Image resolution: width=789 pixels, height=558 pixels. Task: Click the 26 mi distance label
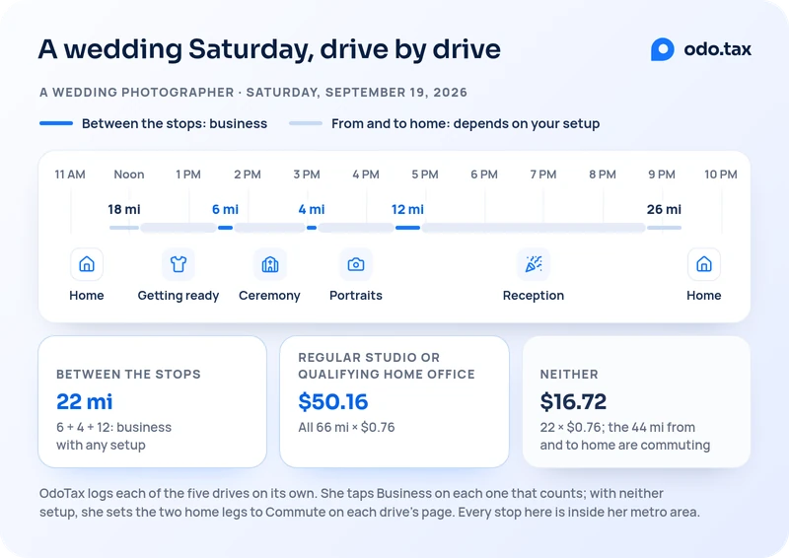point(664,209)
